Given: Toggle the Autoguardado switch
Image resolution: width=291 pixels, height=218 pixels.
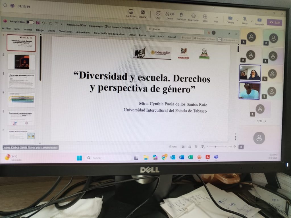Looking at the screenshot, I should tap(30, 22).
